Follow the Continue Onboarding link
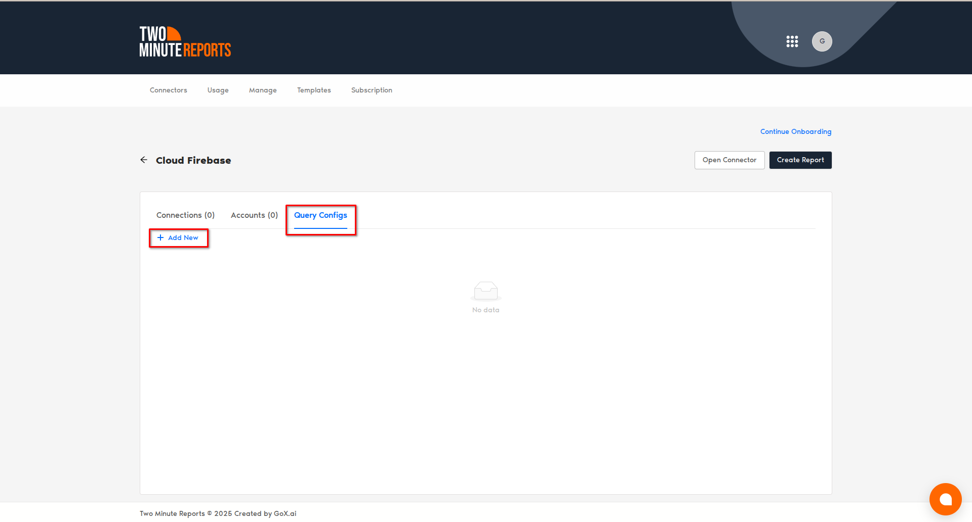 point(796,131)
